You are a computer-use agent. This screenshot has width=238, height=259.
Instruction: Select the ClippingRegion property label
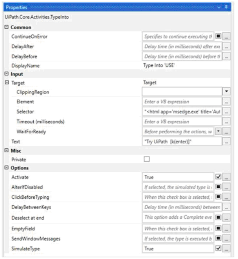33,92
